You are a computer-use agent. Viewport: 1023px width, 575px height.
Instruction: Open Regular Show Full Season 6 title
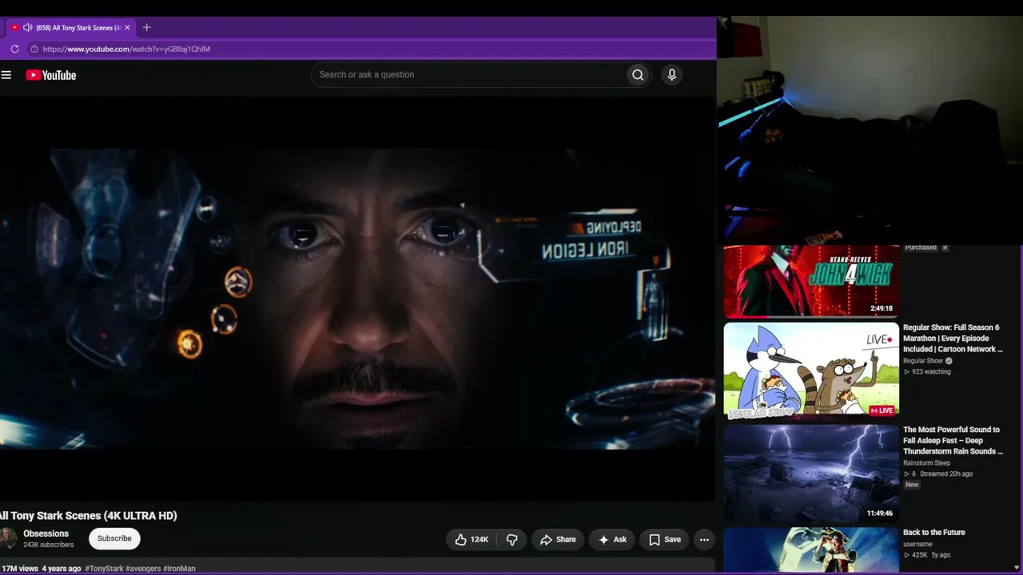(x=953, y=339)
